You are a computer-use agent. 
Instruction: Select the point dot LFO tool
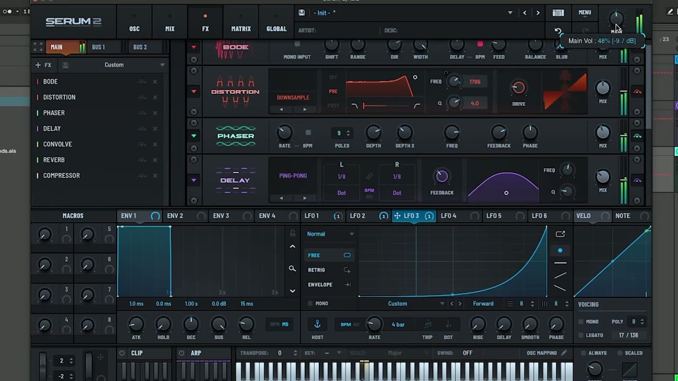[x=560, y=250]
